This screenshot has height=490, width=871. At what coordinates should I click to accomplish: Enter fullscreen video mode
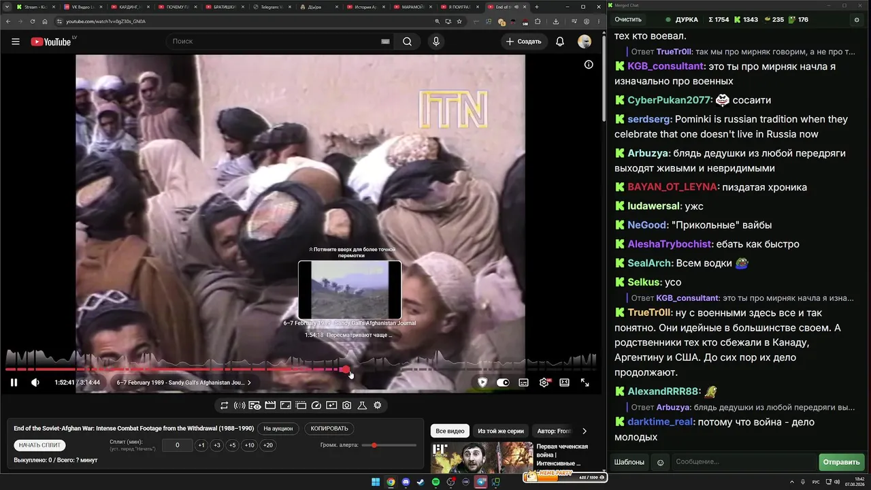click(x=585, y=382)
